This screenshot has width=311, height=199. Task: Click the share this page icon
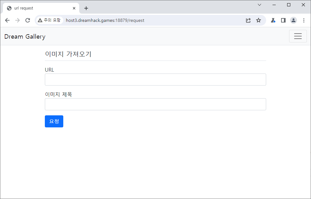[248, 20]
